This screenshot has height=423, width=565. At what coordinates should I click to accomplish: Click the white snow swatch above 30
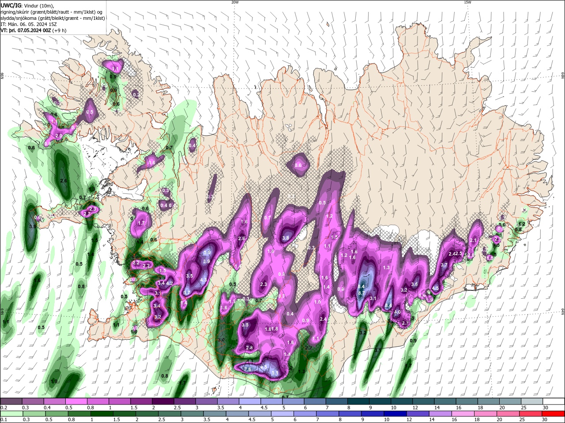click(x=554, y=401)
